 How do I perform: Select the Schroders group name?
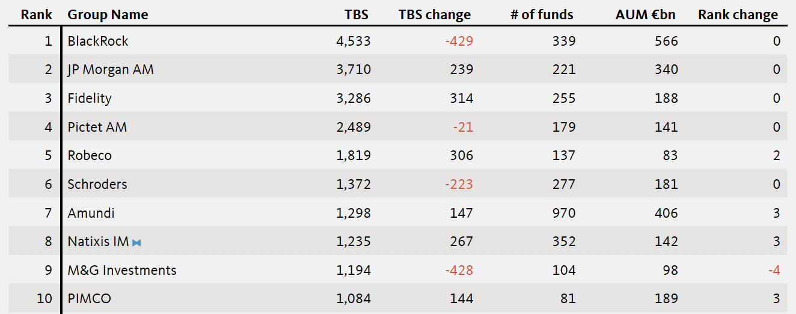pos(97,184)
